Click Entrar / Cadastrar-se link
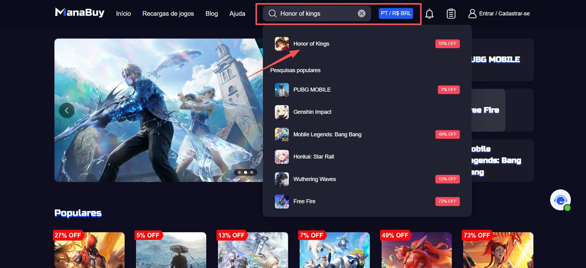The image size is (586, 268). pos(504,14)
